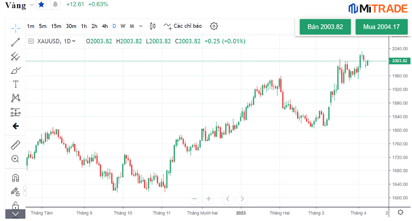The height and width of the screenshot is (221, 412).
Task: Open the candlestick chart style picker
Action: 153,26
